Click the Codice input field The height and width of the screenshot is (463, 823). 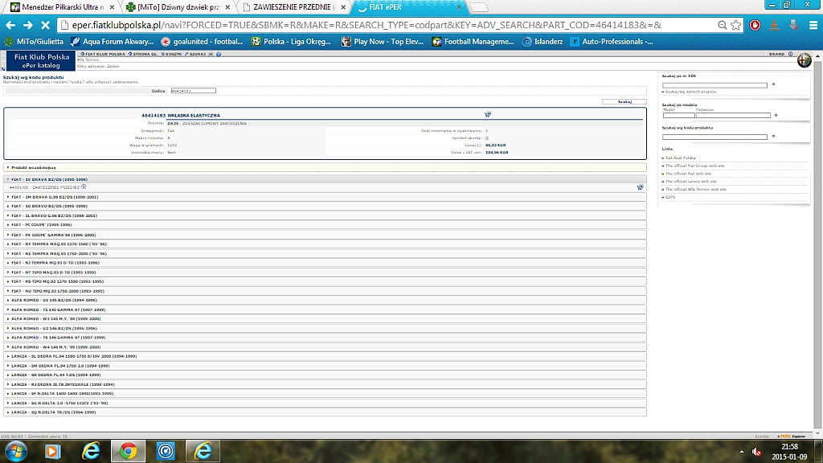tap(193, 91)
